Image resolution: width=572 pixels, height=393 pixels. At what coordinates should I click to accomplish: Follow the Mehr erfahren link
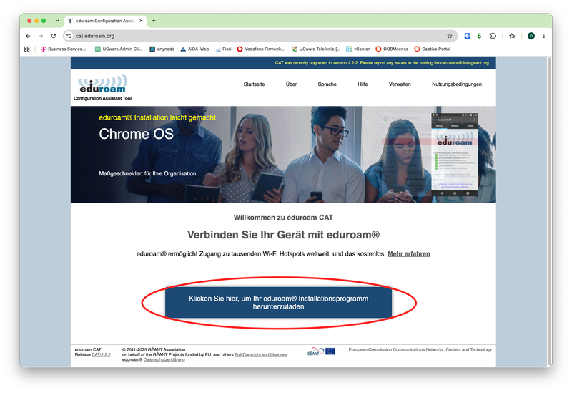coord(408,254)
